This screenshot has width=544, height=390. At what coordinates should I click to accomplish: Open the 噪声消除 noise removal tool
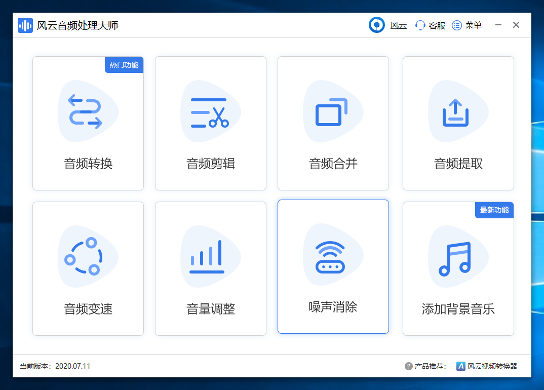[x=333, y=268]
